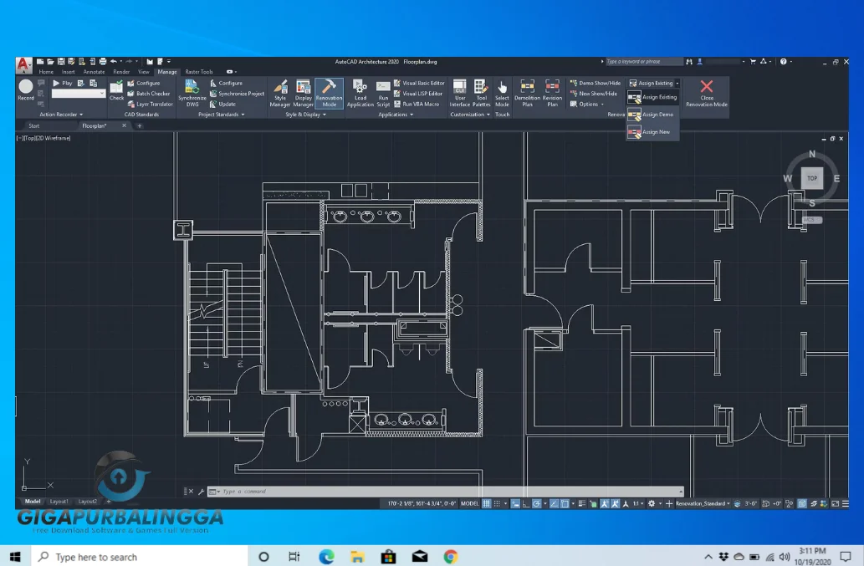Screen dimensions: 864x566
Task: Click the search keyword input field
Action: pyautogui.click(x=643, y=62)
